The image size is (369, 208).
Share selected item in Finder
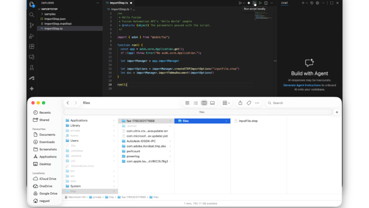[x=240, y=103]
